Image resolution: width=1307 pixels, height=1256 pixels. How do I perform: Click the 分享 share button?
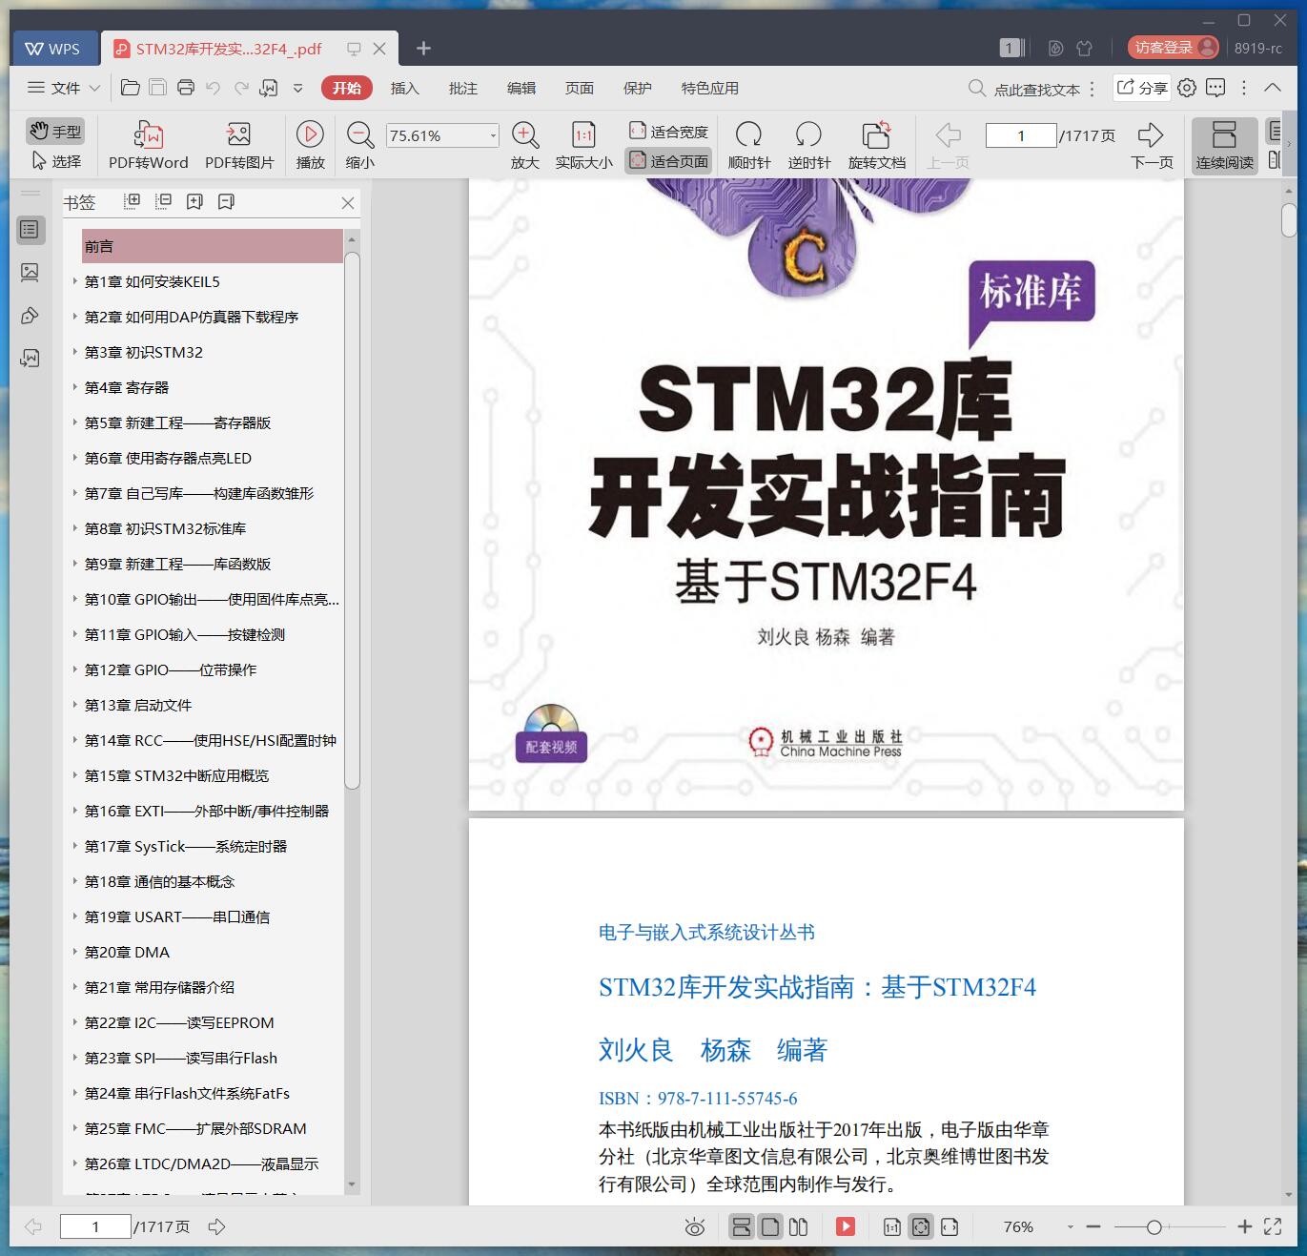point(1142,88)
